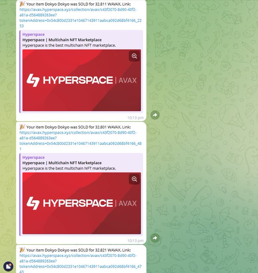This screenshot has height=273, width=258.
Task: Click Multichain NFT Marketplace title in 32.801 message
Action: 62,163
